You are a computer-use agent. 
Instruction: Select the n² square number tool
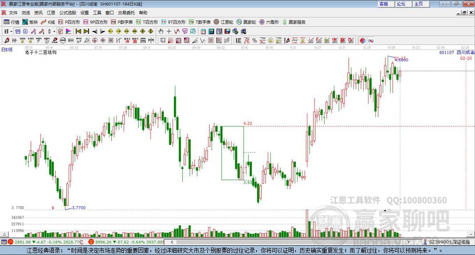[x=79, y=40]
